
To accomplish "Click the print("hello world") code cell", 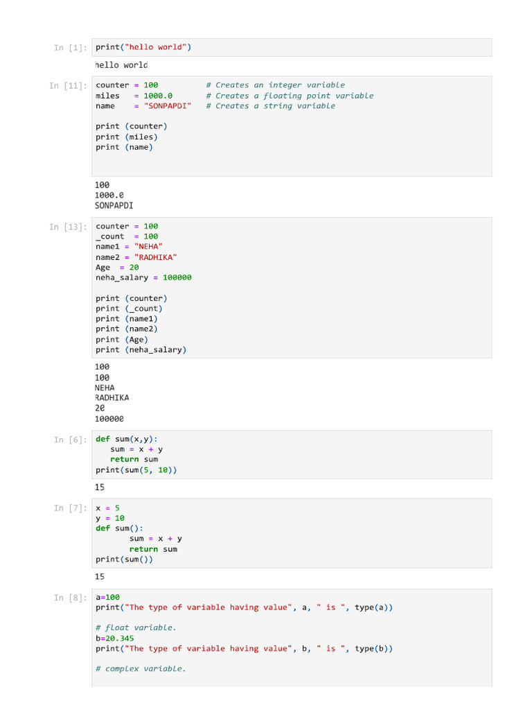I will tap(143, 47).
